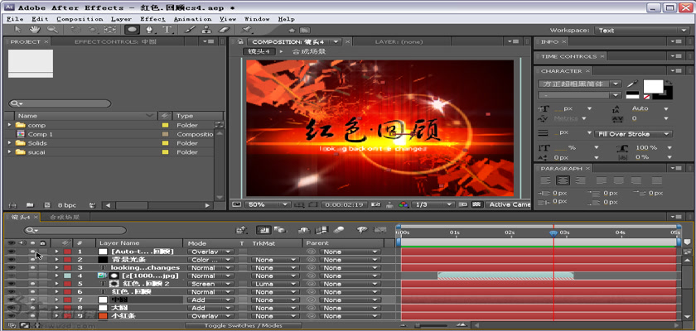Select the Hand tool

(35, 30)
